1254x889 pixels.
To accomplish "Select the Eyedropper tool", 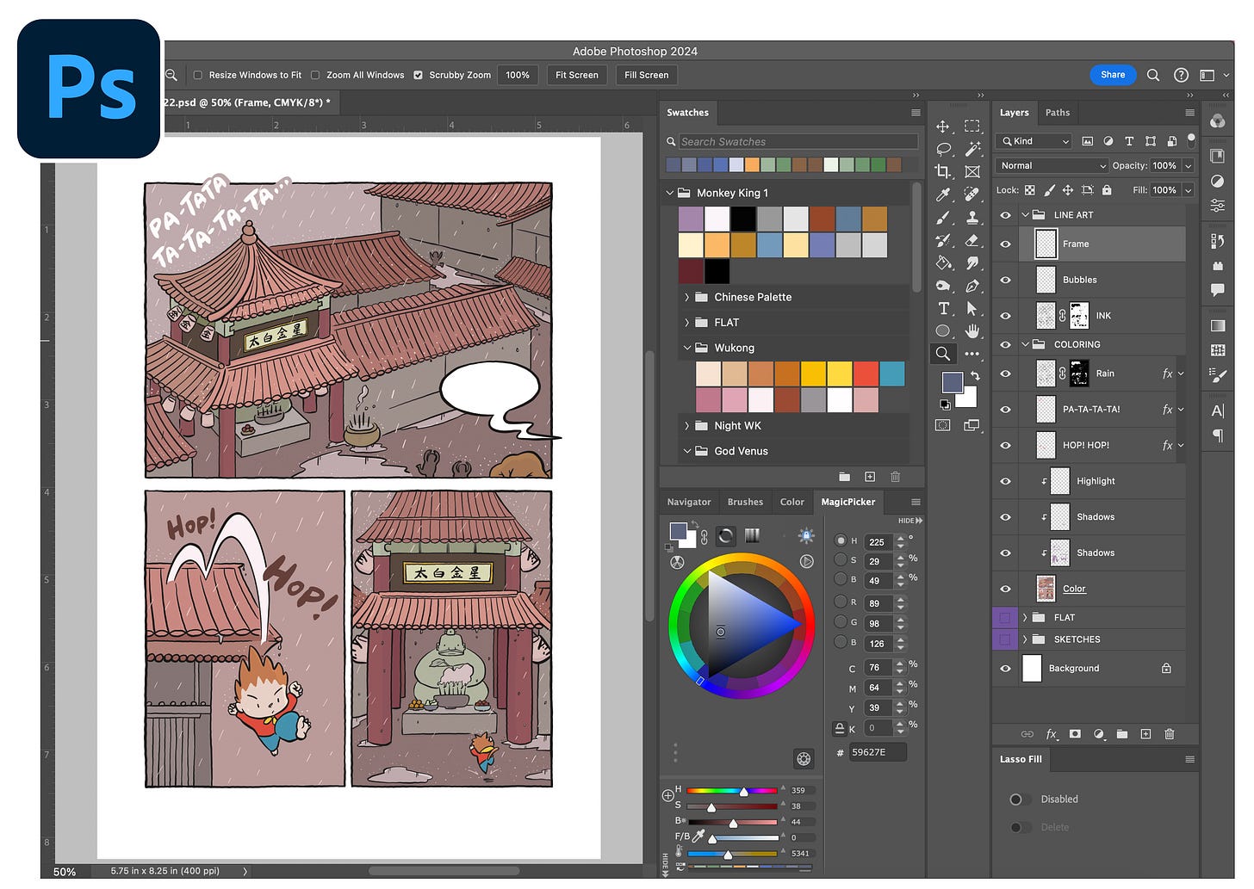I will [x=943, y=194].
